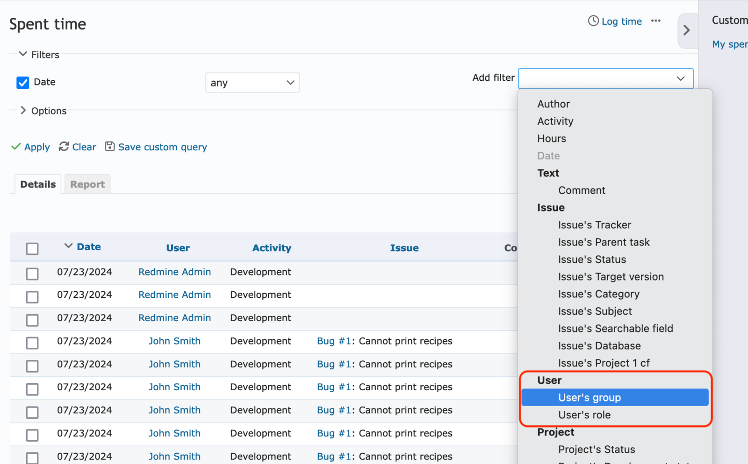This screenshot has width=748, height=464.
Task: Choose Author in the filter list
Action: pos(553,104)
